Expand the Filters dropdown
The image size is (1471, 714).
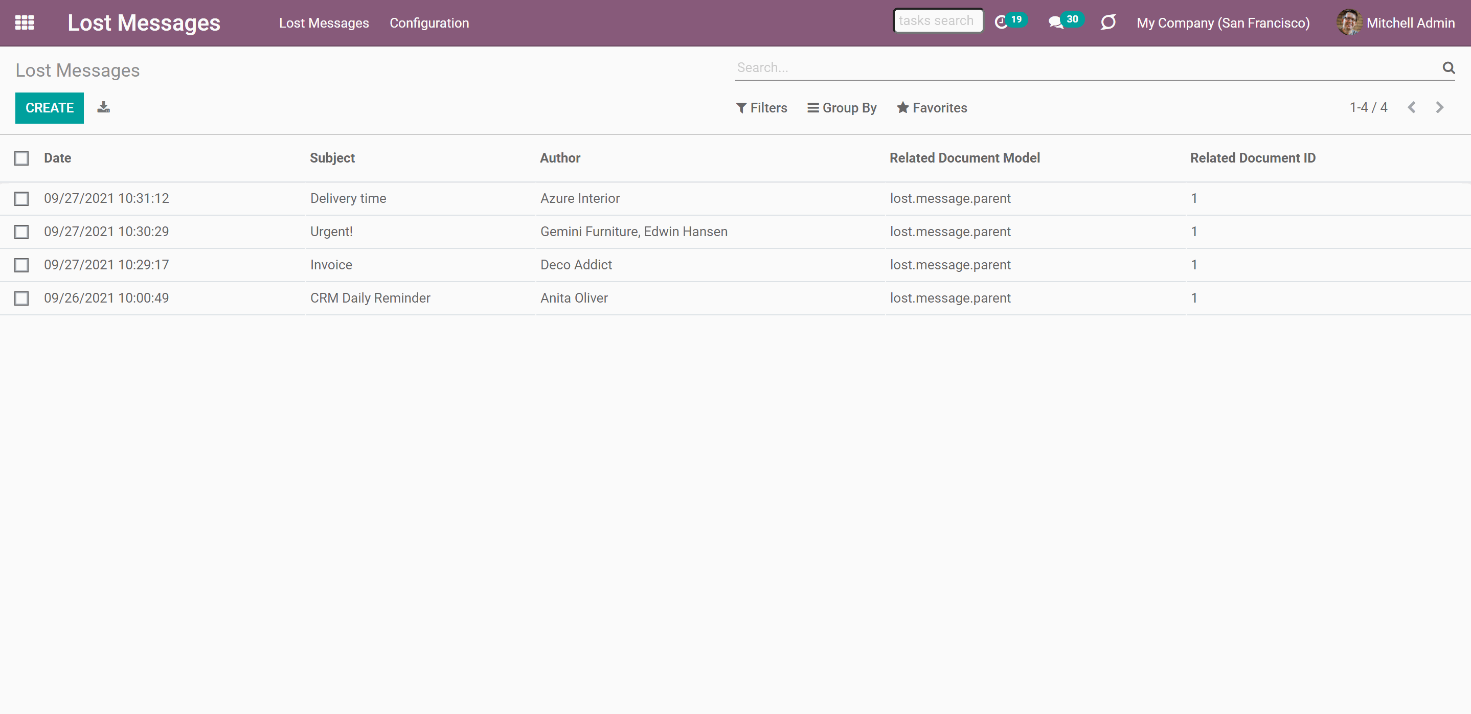click(762, 108)
